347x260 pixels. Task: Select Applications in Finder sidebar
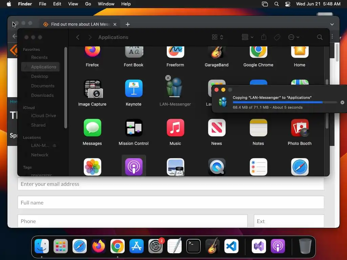point(41,67)
